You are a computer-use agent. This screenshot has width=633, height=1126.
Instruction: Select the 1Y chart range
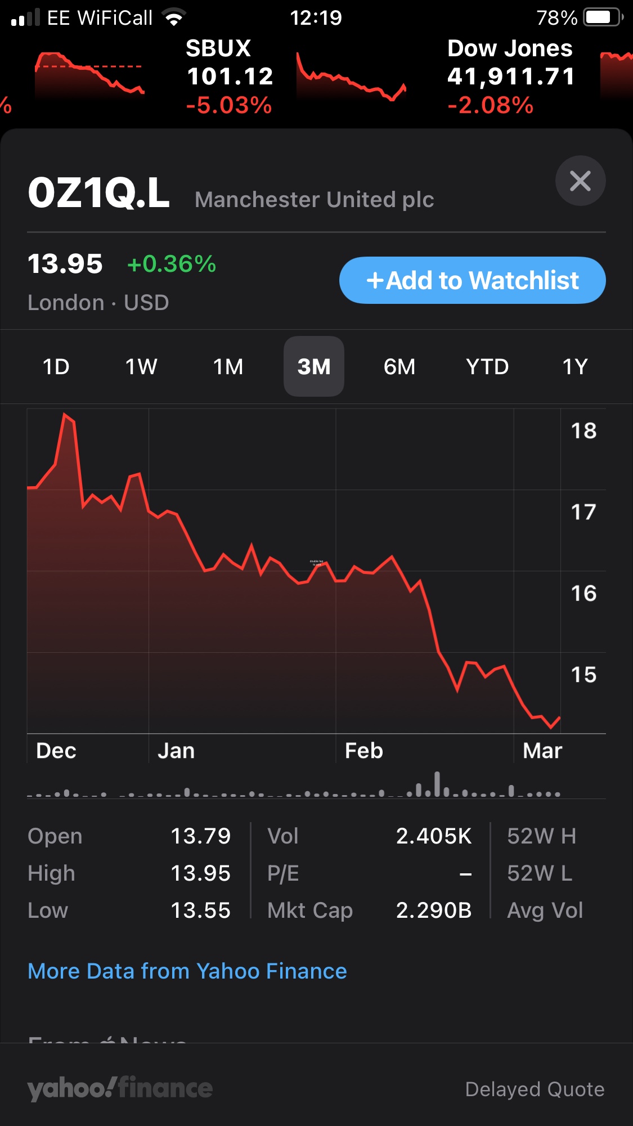pyautogui.click(x=574, y=367)
